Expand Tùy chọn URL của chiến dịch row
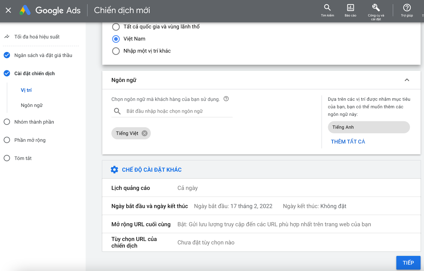 [x=261, y=242]
